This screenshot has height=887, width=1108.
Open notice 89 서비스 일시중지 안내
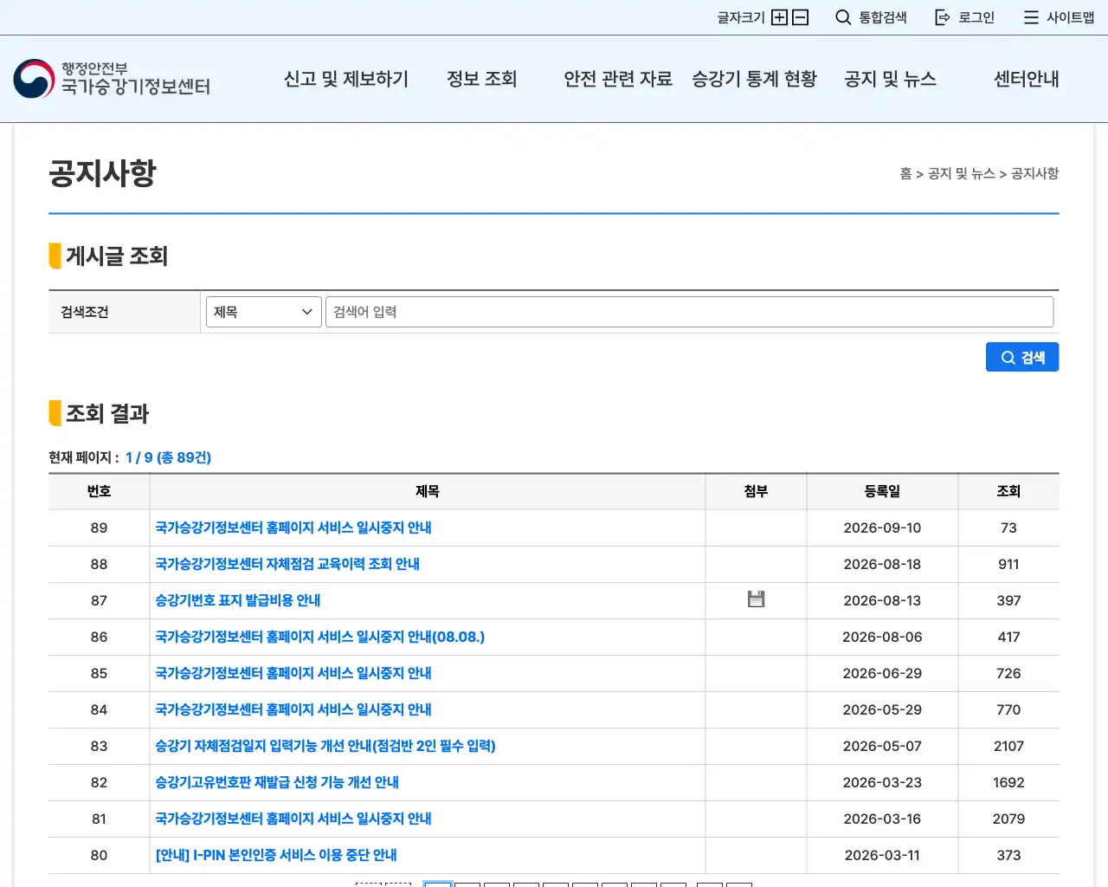293,528
